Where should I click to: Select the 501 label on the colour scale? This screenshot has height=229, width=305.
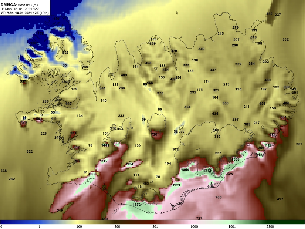tap(155, 227)
